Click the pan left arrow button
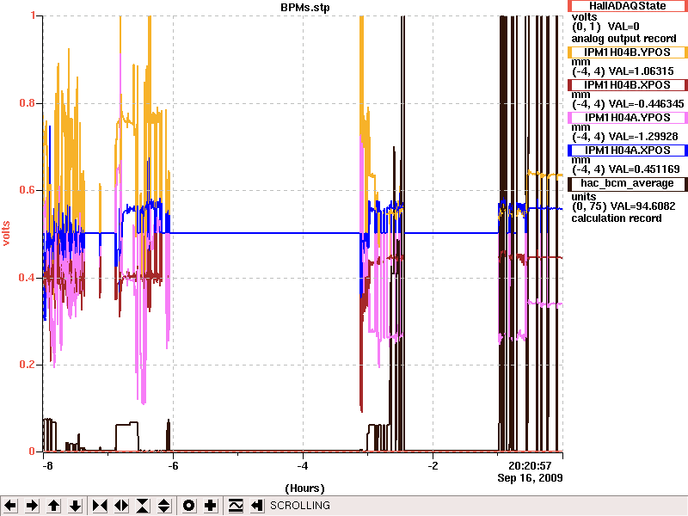This screenshot has width=688, height=516. coord(10,506)
